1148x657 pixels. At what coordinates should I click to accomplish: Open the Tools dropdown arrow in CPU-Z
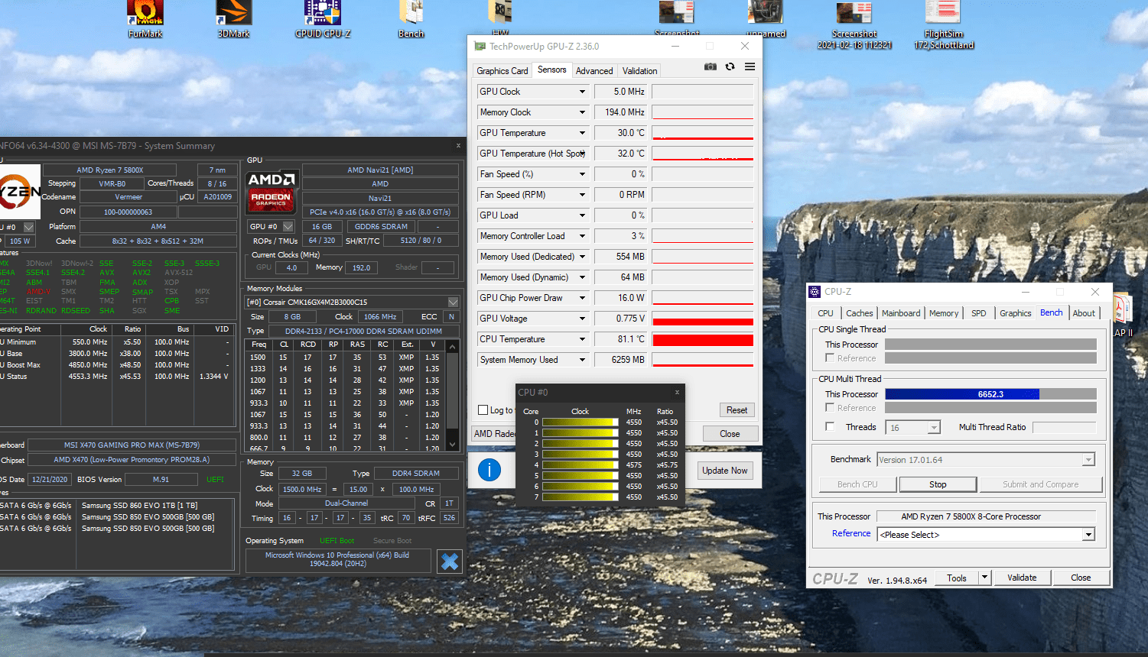(x=984, y=578)
